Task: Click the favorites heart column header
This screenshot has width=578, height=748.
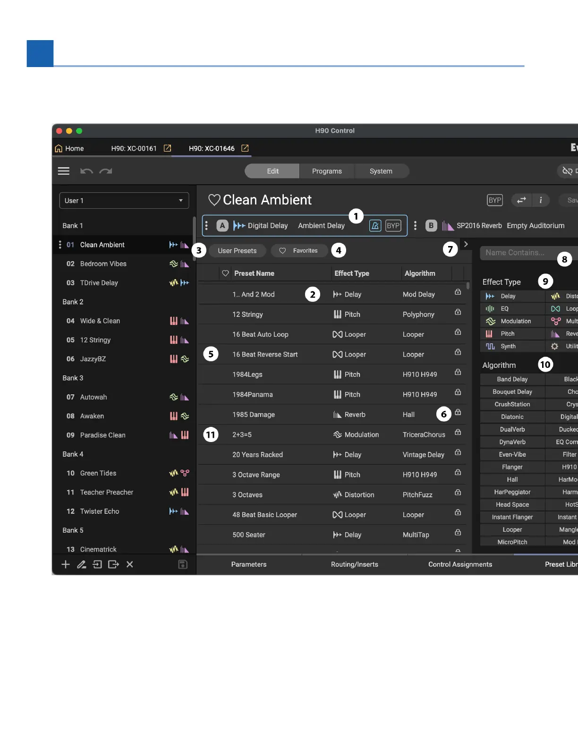Action: (225, 273)
